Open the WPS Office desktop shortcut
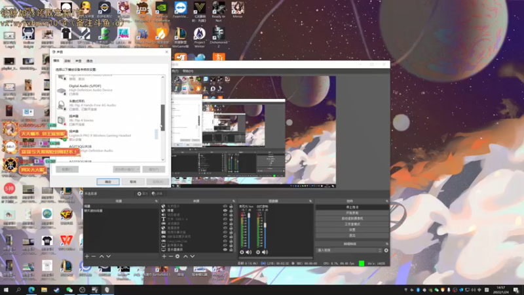The image size is (524, 295). pos(66,243)
